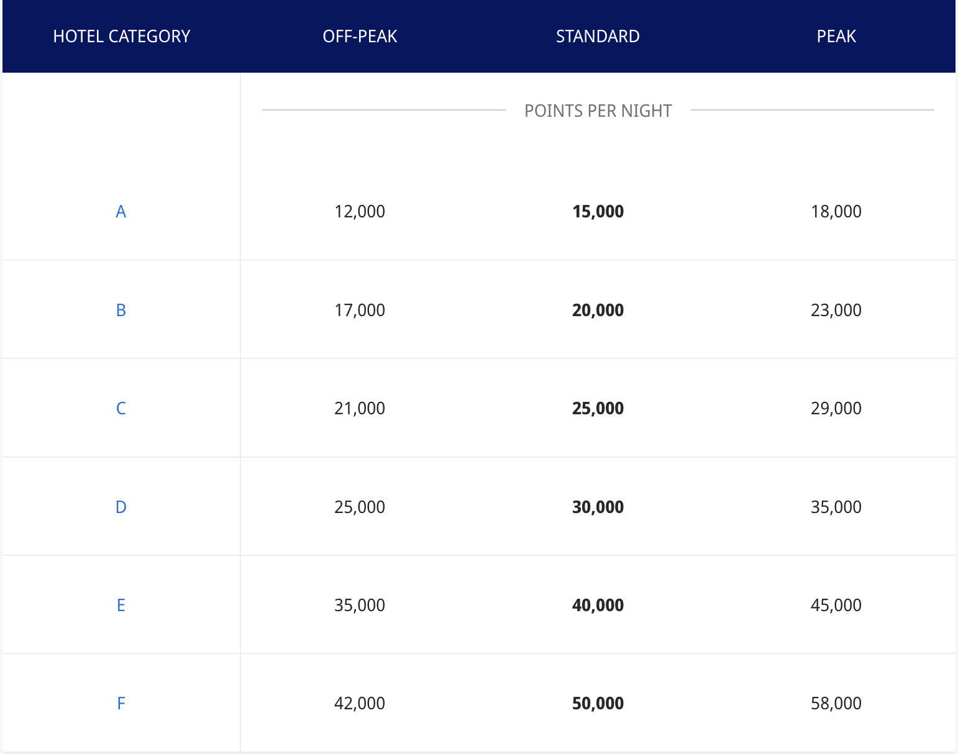Image resolution: width=958 pixels, height=754 pixels.
Task: Select the 18,000 peak rate for category A
Action: 836,211
